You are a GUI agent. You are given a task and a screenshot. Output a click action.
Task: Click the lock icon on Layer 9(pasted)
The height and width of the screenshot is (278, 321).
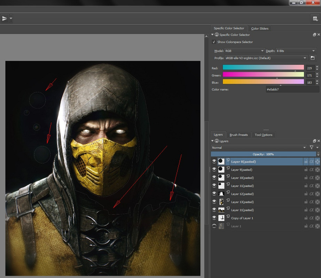point(306,170)
